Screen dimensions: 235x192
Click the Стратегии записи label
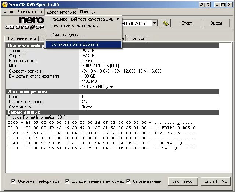26,102
